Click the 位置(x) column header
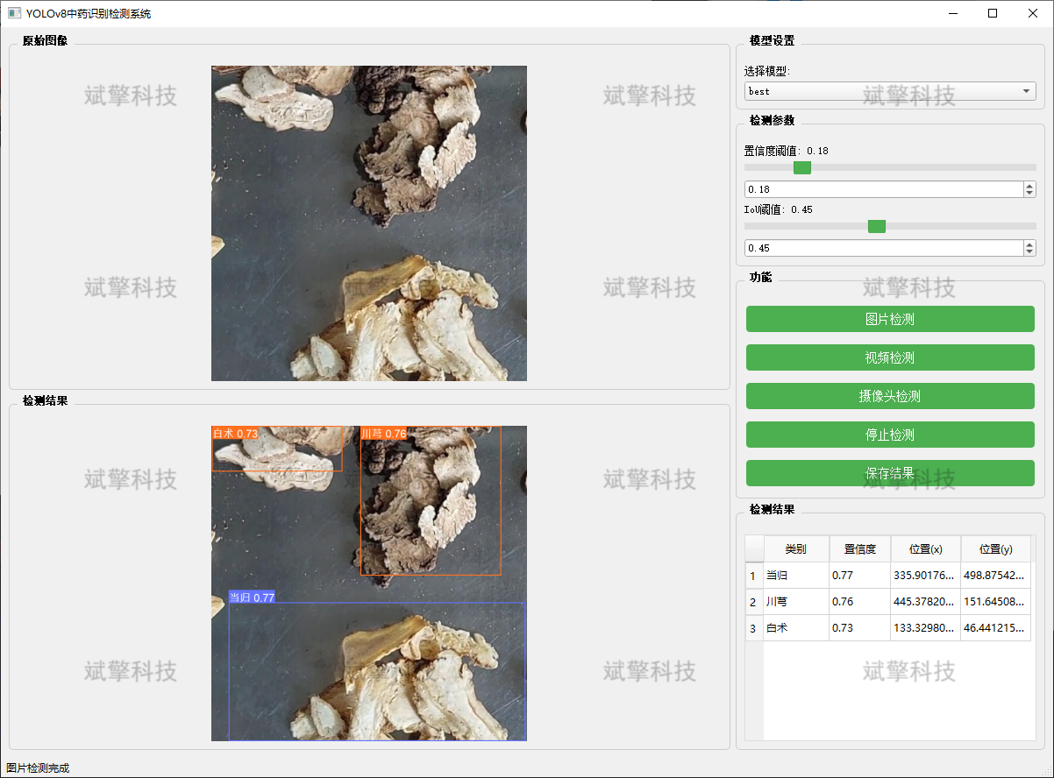Viewport: 1054px width, 778px height. (926, 549)
